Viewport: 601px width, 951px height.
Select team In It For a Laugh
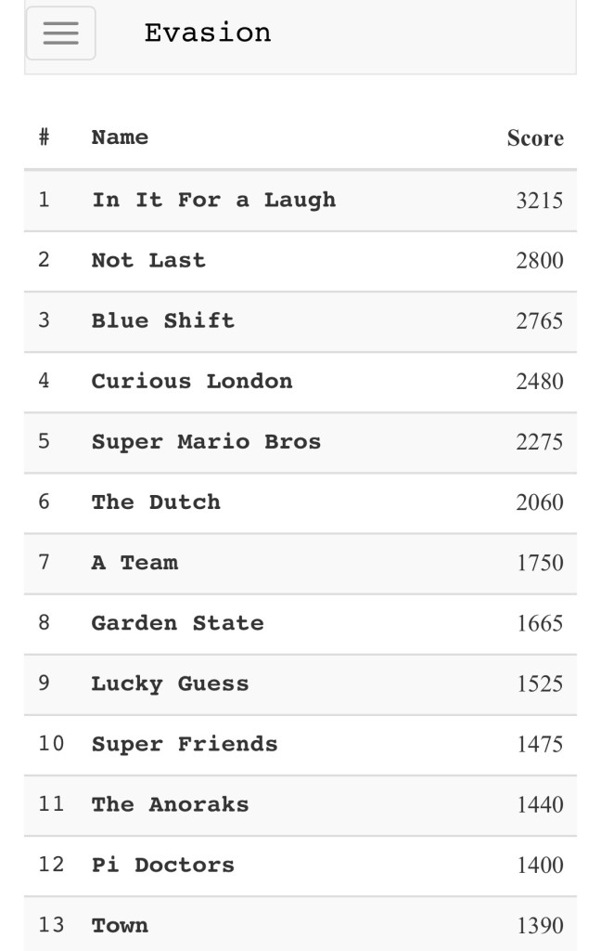213,200
